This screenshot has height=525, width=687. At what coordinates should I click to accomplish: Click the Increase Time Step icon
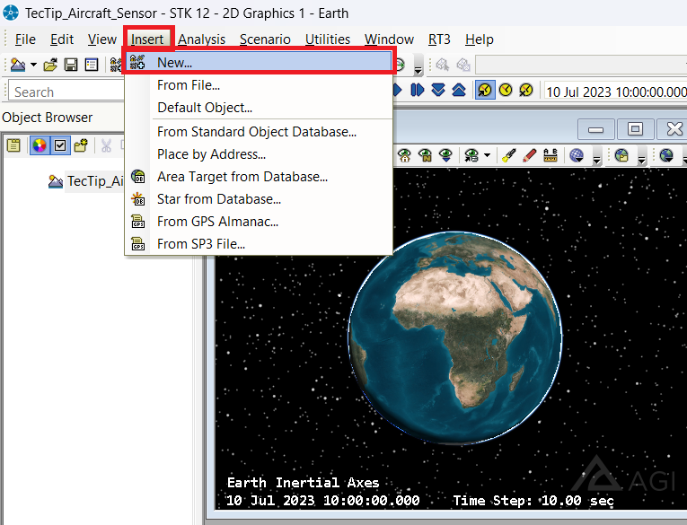(459, 91)
